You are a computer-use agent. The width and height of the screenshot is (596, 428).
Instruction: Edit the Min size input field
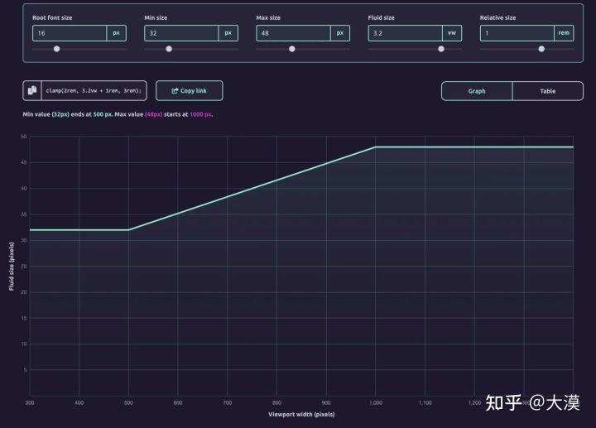coord(181,33)
